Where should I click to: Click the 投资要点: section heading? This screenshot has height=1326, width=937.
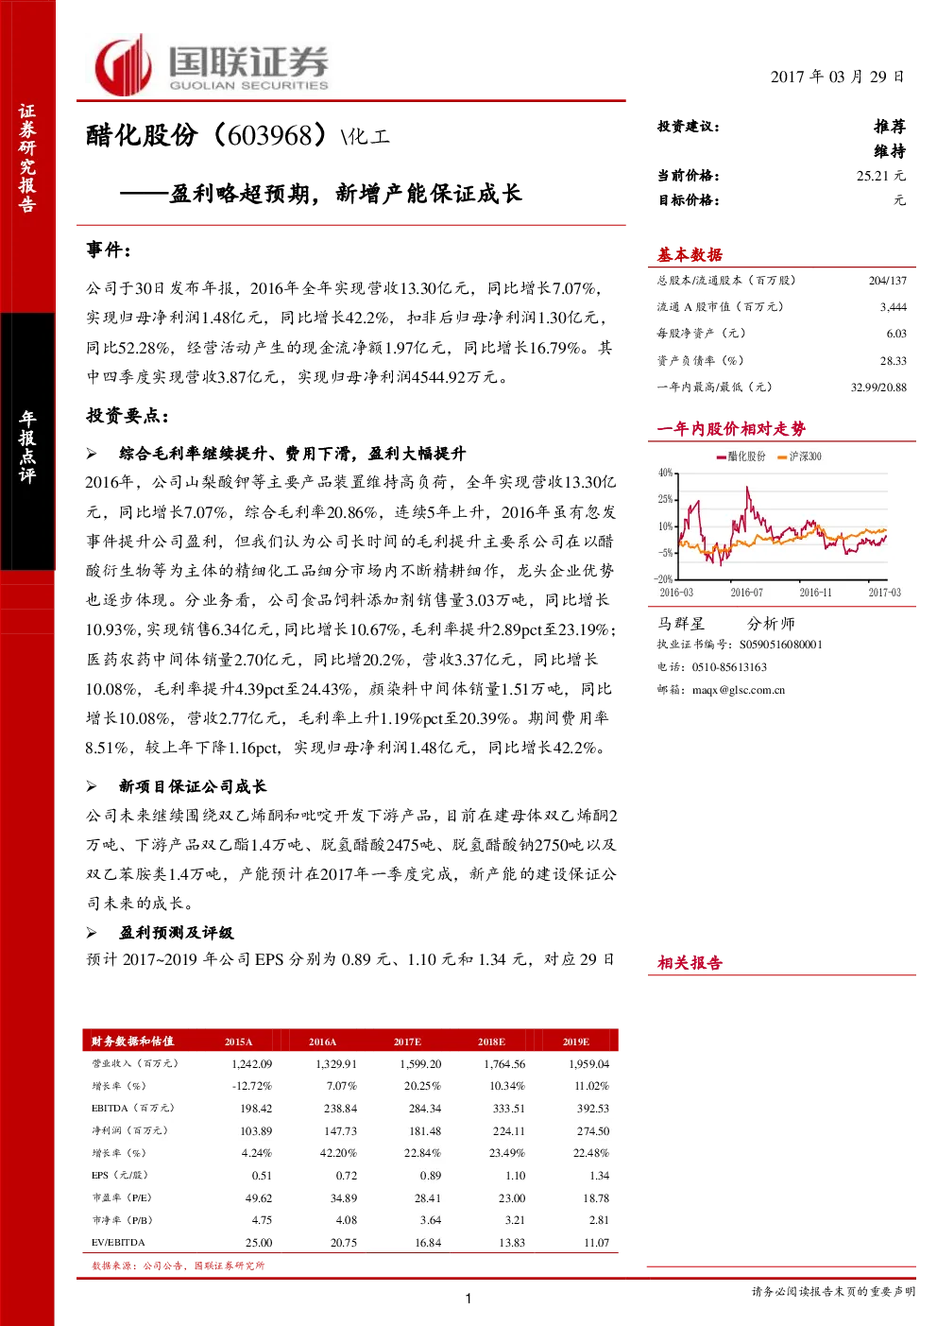pyautogui.click(x=128, y=416)
